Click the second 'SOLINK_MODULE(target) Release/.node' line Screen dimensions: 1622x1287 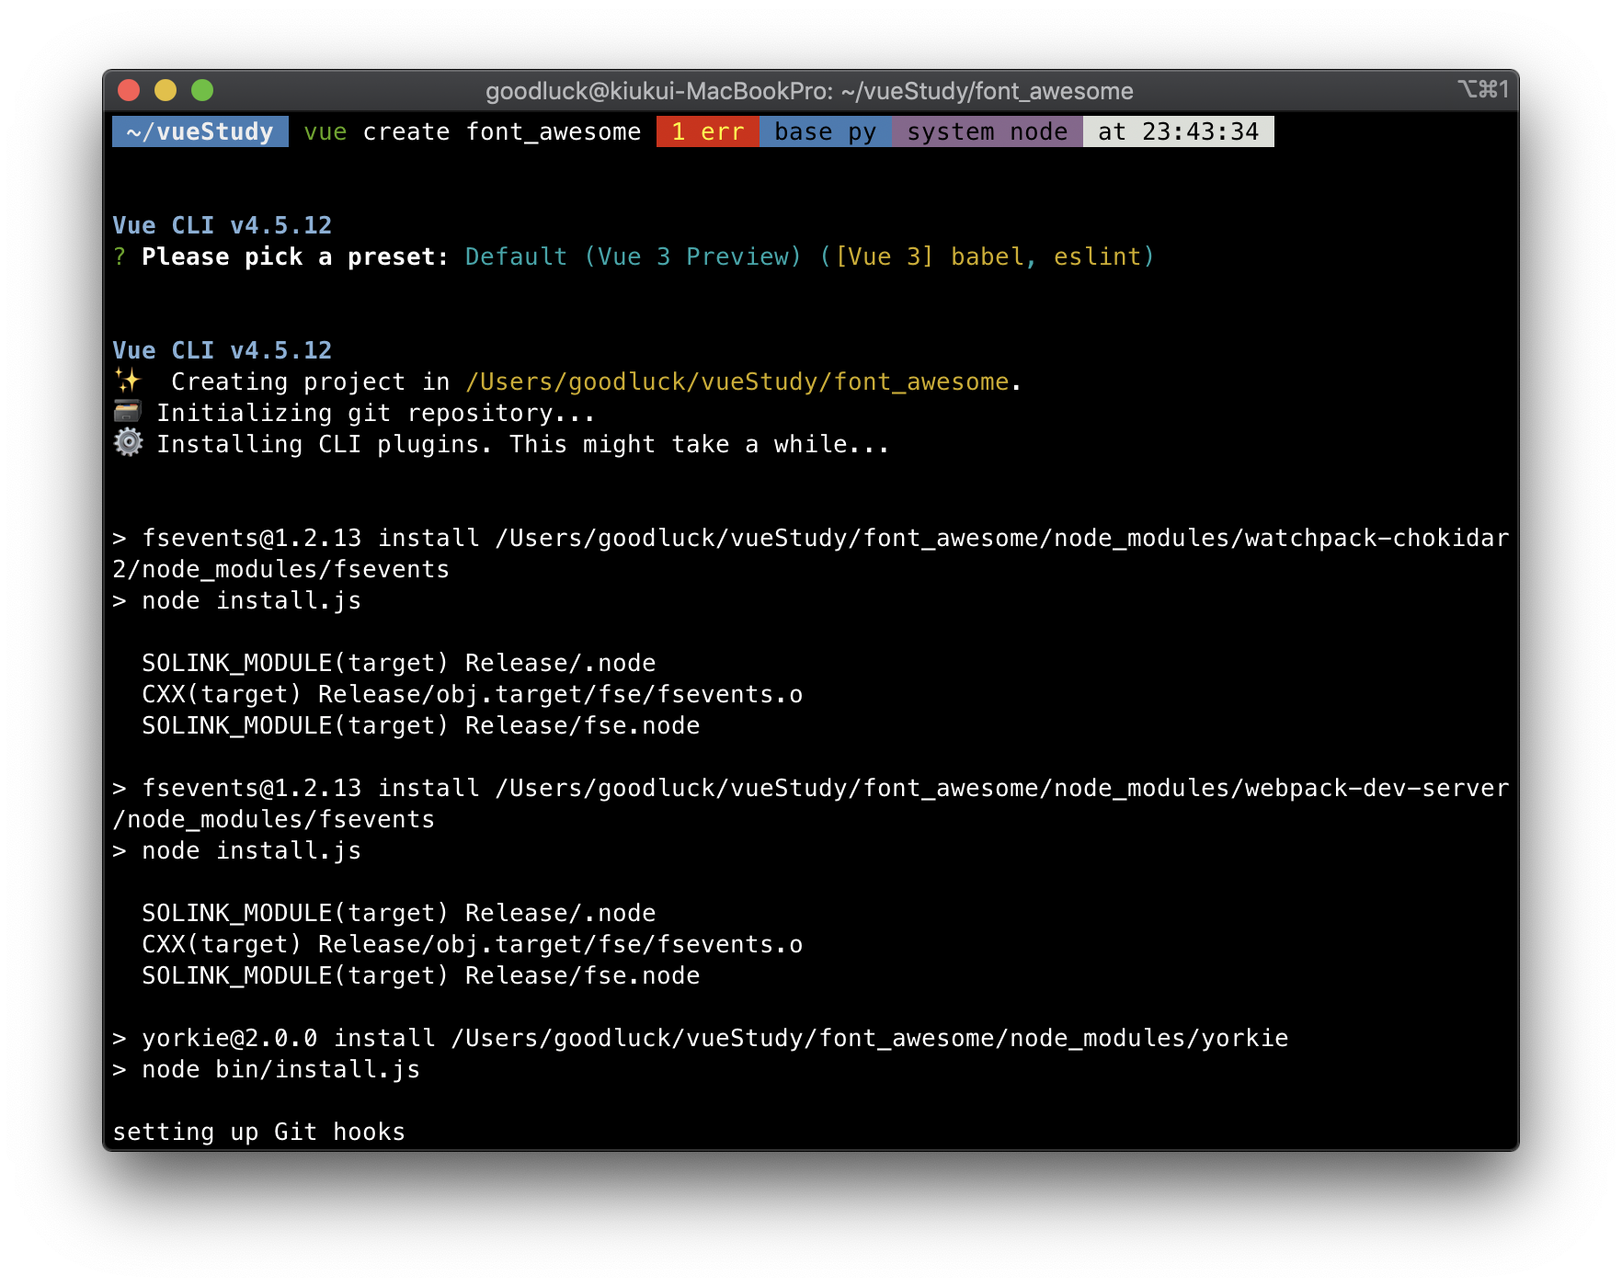click(399, 913)
